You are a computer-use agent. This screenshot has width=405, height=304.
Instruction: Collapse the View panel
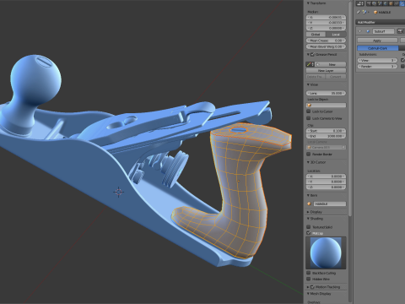(x=308, y=84)
